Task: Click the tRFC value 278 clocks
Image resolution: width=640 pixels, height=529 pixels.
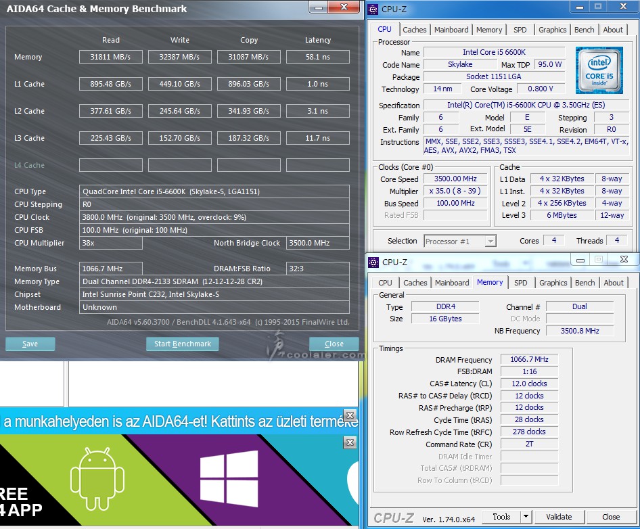Action: pyautogui.click(x=530, y=432)
